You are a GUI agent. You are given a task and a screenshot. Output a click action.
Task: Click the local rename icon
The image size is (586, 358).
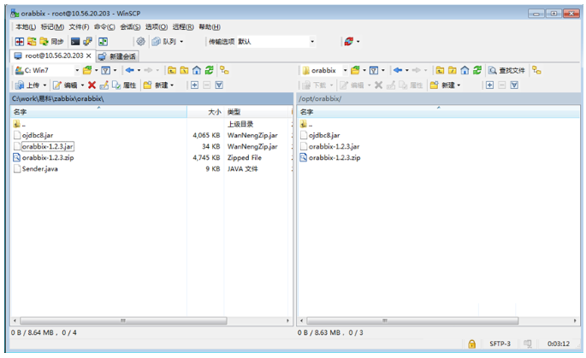(104, 85)
